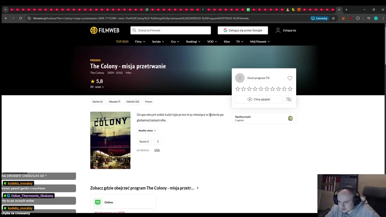
Task: Open the browser extensions puzzle icon
Action: pyautogui.click(x=358, y=18)
